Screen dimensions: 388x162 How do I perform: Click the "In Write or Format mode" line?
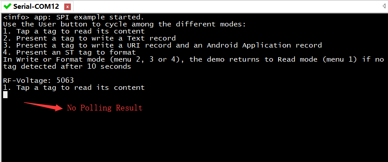(194, 59)
